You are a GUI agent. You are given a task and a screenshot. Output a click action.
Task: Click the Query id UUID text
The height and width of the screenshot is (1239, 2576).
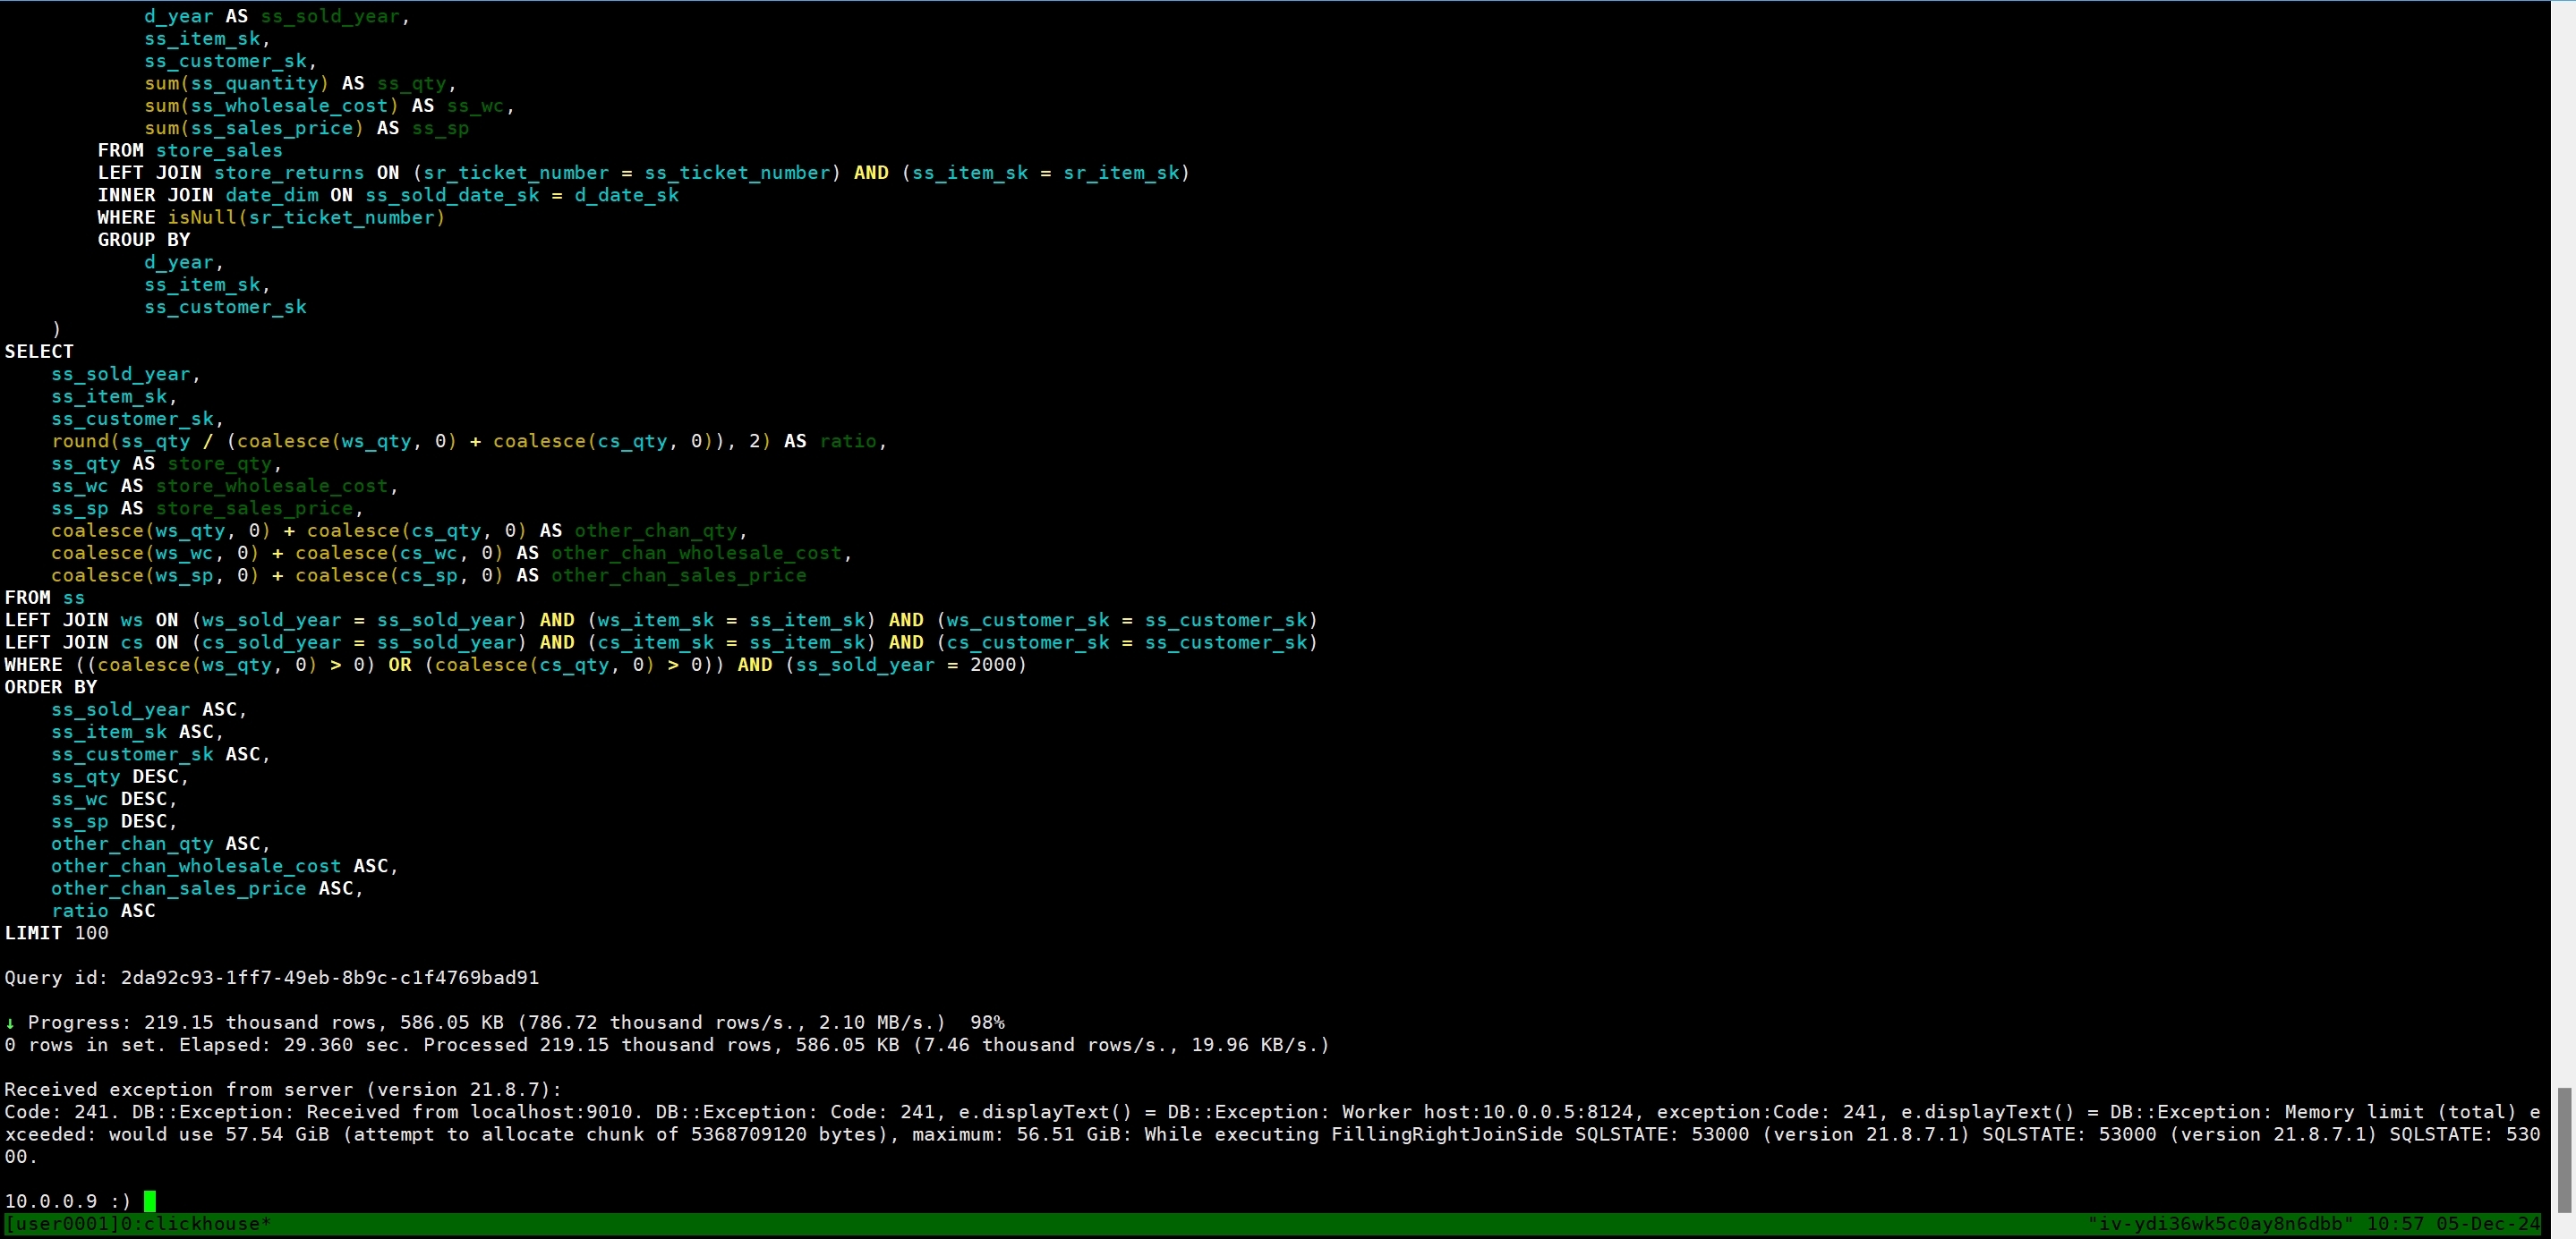tap(329, 977)
